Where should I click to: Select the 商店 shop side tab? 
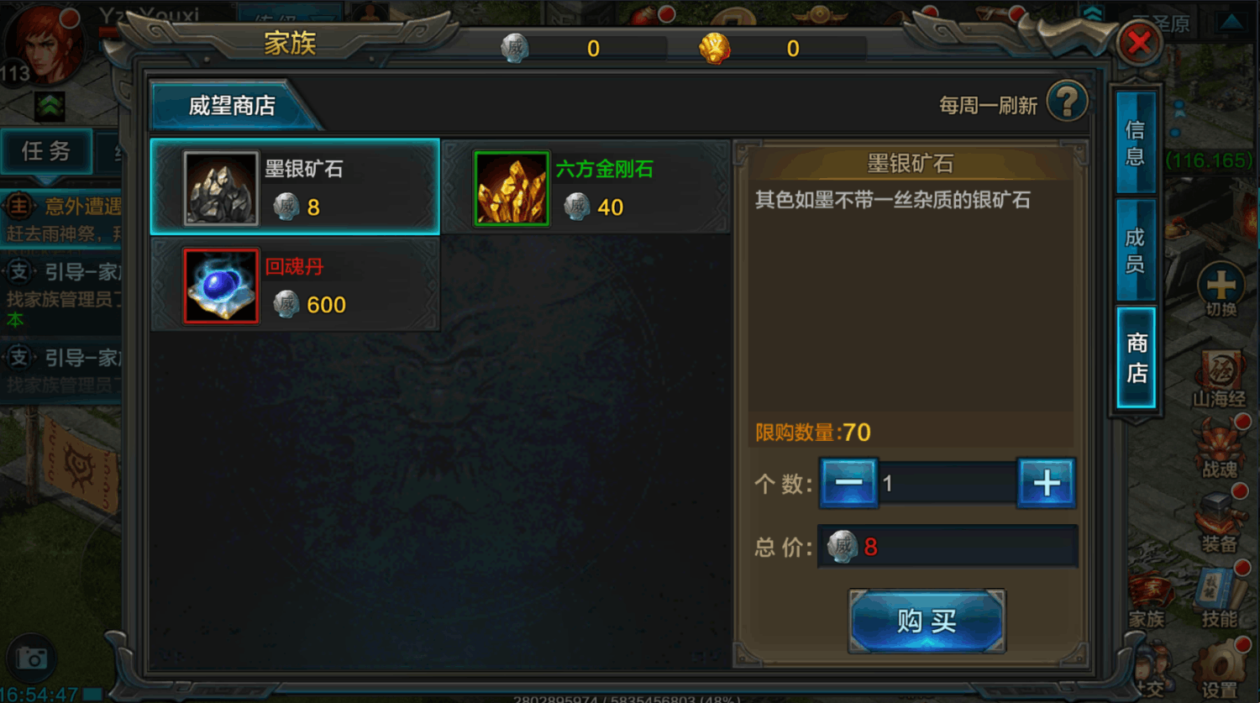tap(1136, 358)
